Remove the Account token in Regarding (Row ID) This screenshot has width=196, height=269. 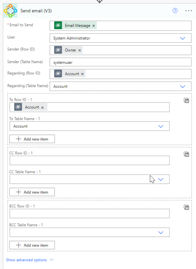pyautogui.click(x=82, y=74)
